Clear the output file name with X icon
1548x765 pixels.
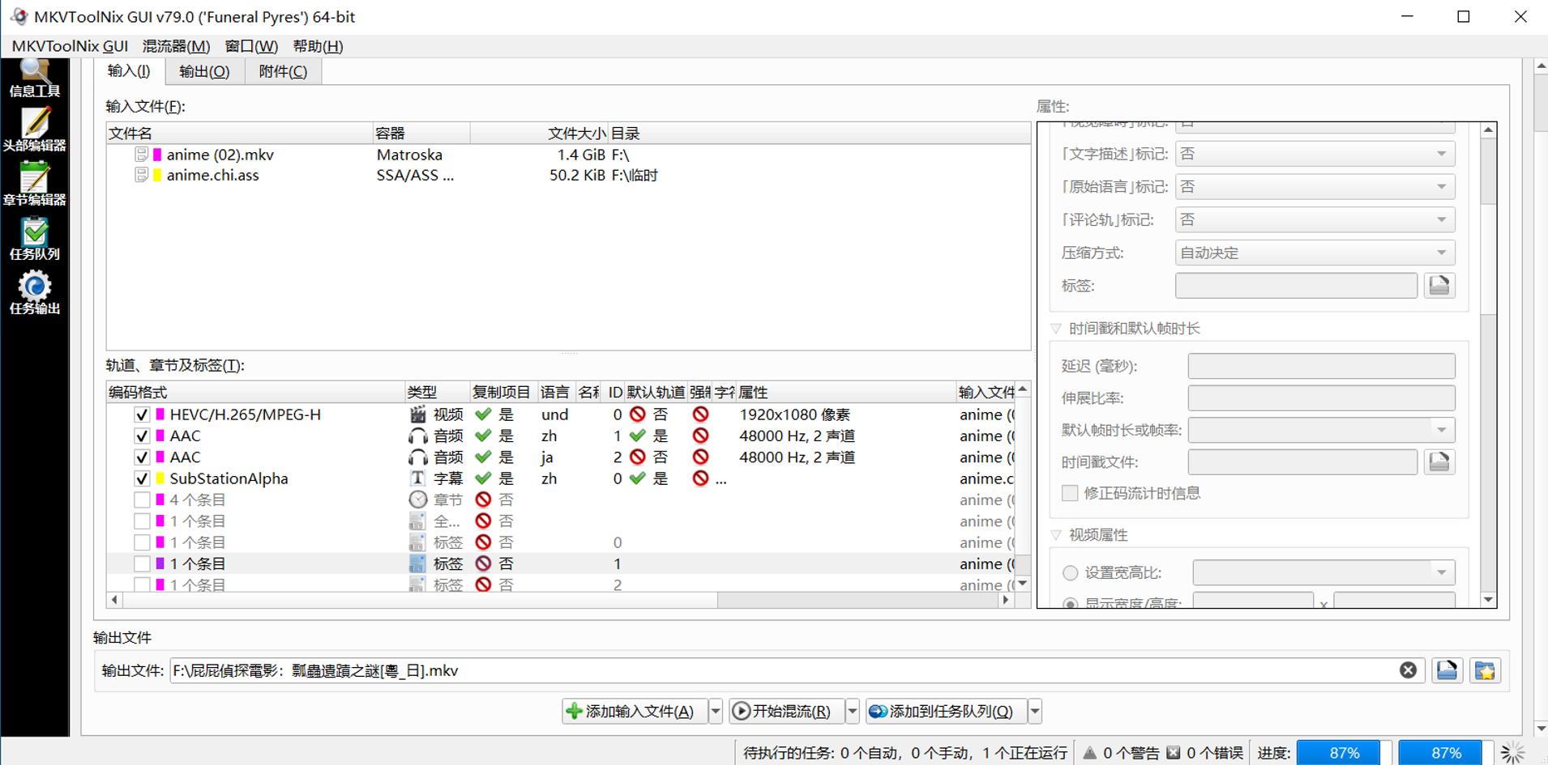tap(1408, 670)
